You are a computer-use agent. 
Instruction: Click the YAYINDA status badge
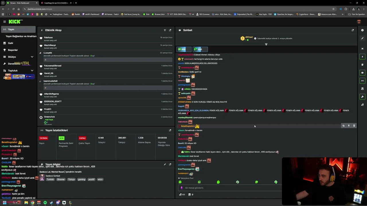click(x=44, y=138)
